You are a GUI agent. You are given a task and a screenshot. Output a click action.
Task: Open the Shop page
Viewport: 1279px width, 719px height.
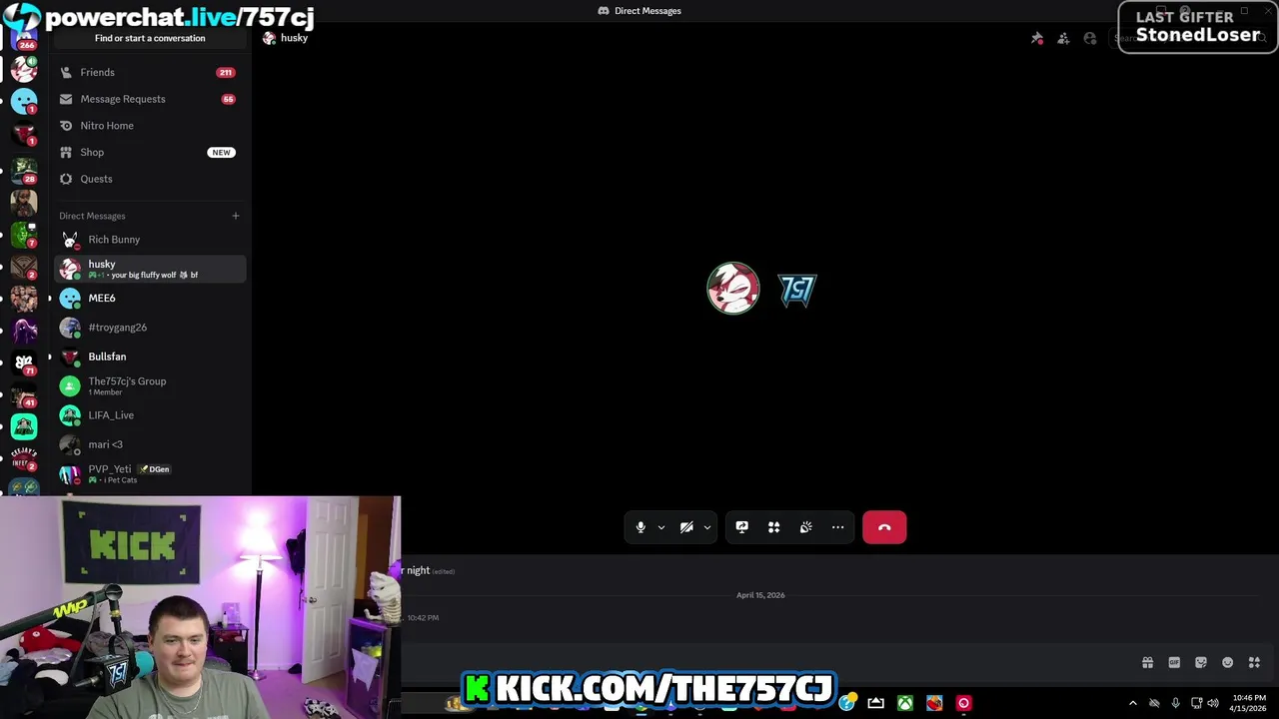click(148, 152)
